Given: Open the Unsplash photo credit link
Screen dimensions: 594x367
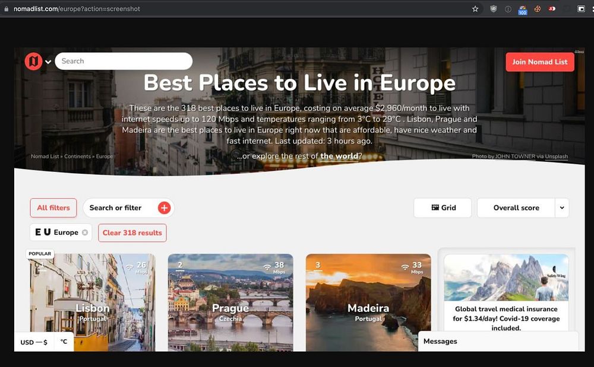Looking at the screenshot, I should 556,157.
